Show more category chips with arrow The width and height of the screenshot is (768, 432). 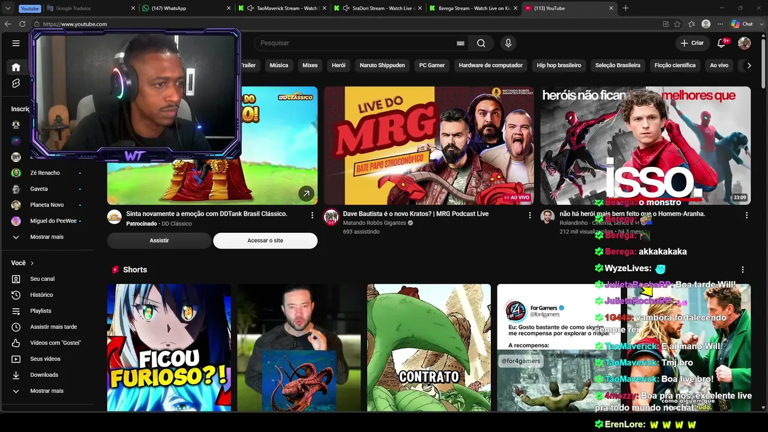pyautogui.click(x=748, y=65)
